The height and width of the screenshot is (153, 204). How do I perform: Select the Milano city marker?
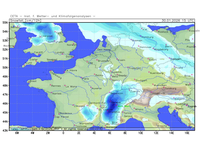(134, 108)
